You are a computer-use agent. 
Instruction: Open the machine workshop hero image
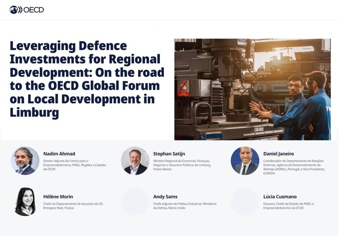point(252,89)
